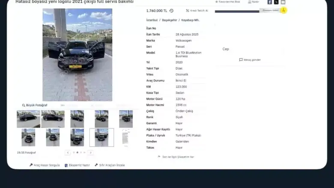Go to previous thumbnail page arrow
Image resolution: width=334 pixels, height=188 pixels.
pos(68,152)
